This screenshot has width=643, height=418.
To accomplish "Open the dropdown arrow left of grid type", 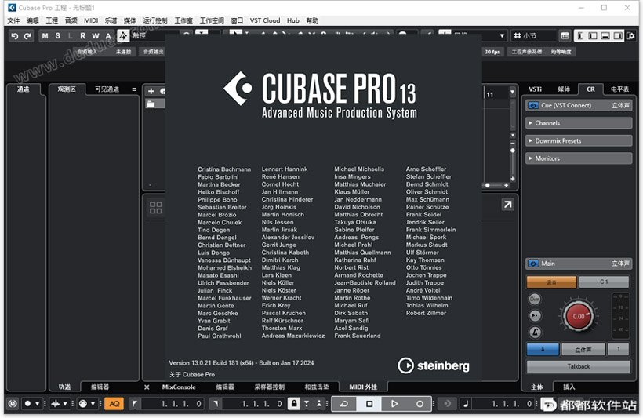I will point(502,36).
